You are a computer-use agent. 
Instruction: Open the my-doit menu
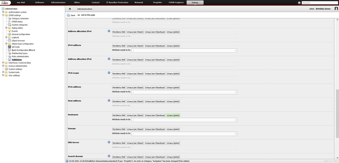tap(21, 3)
